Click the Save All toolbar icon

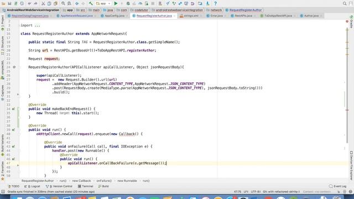point(9,3)
